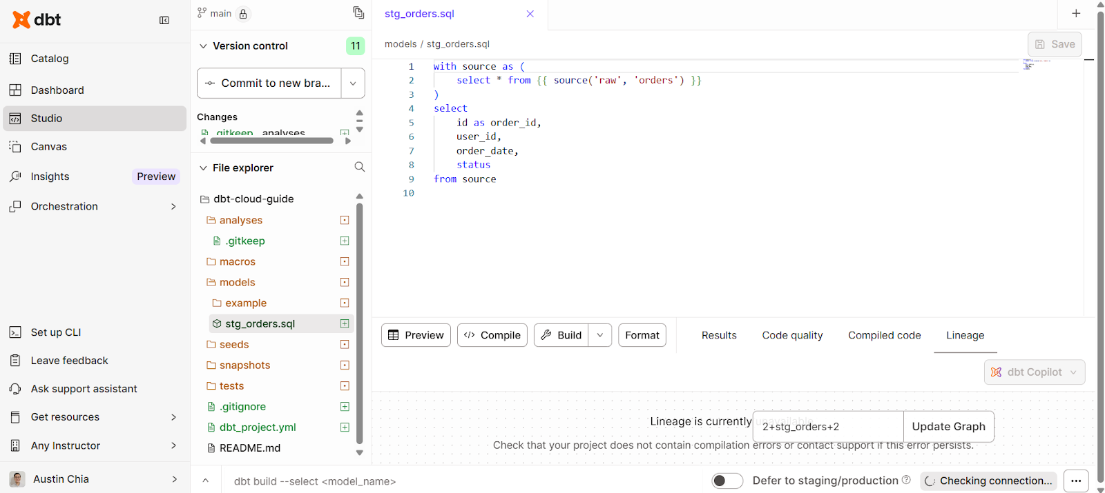Screen dimensions: 1105x493
Task: Click git status icon beside analyses folder
Action: click(345, 221)
